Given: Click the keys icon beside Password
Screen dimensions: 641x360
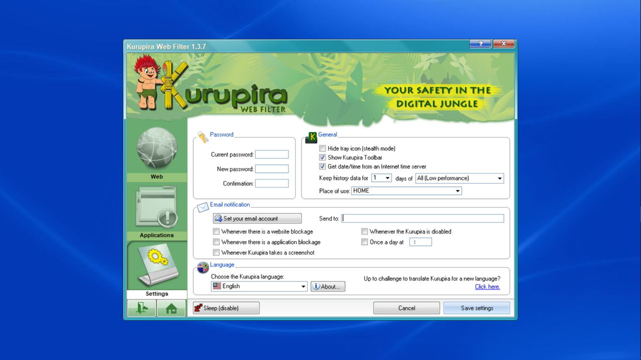Looking at the screenshot, I should (203, 137).
